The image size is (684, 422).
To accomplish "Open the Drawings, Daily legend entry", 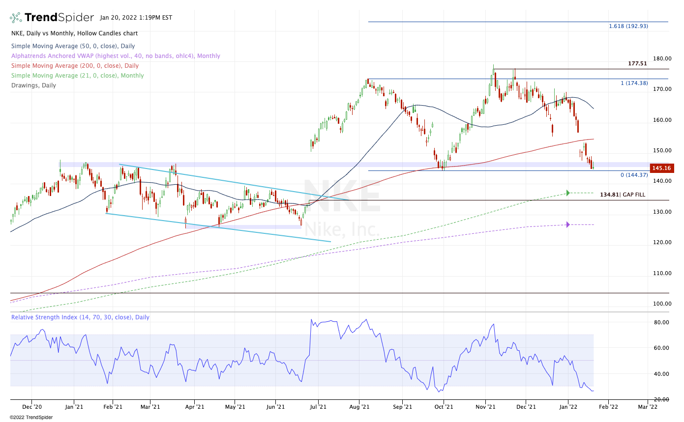I will (33, 85).
